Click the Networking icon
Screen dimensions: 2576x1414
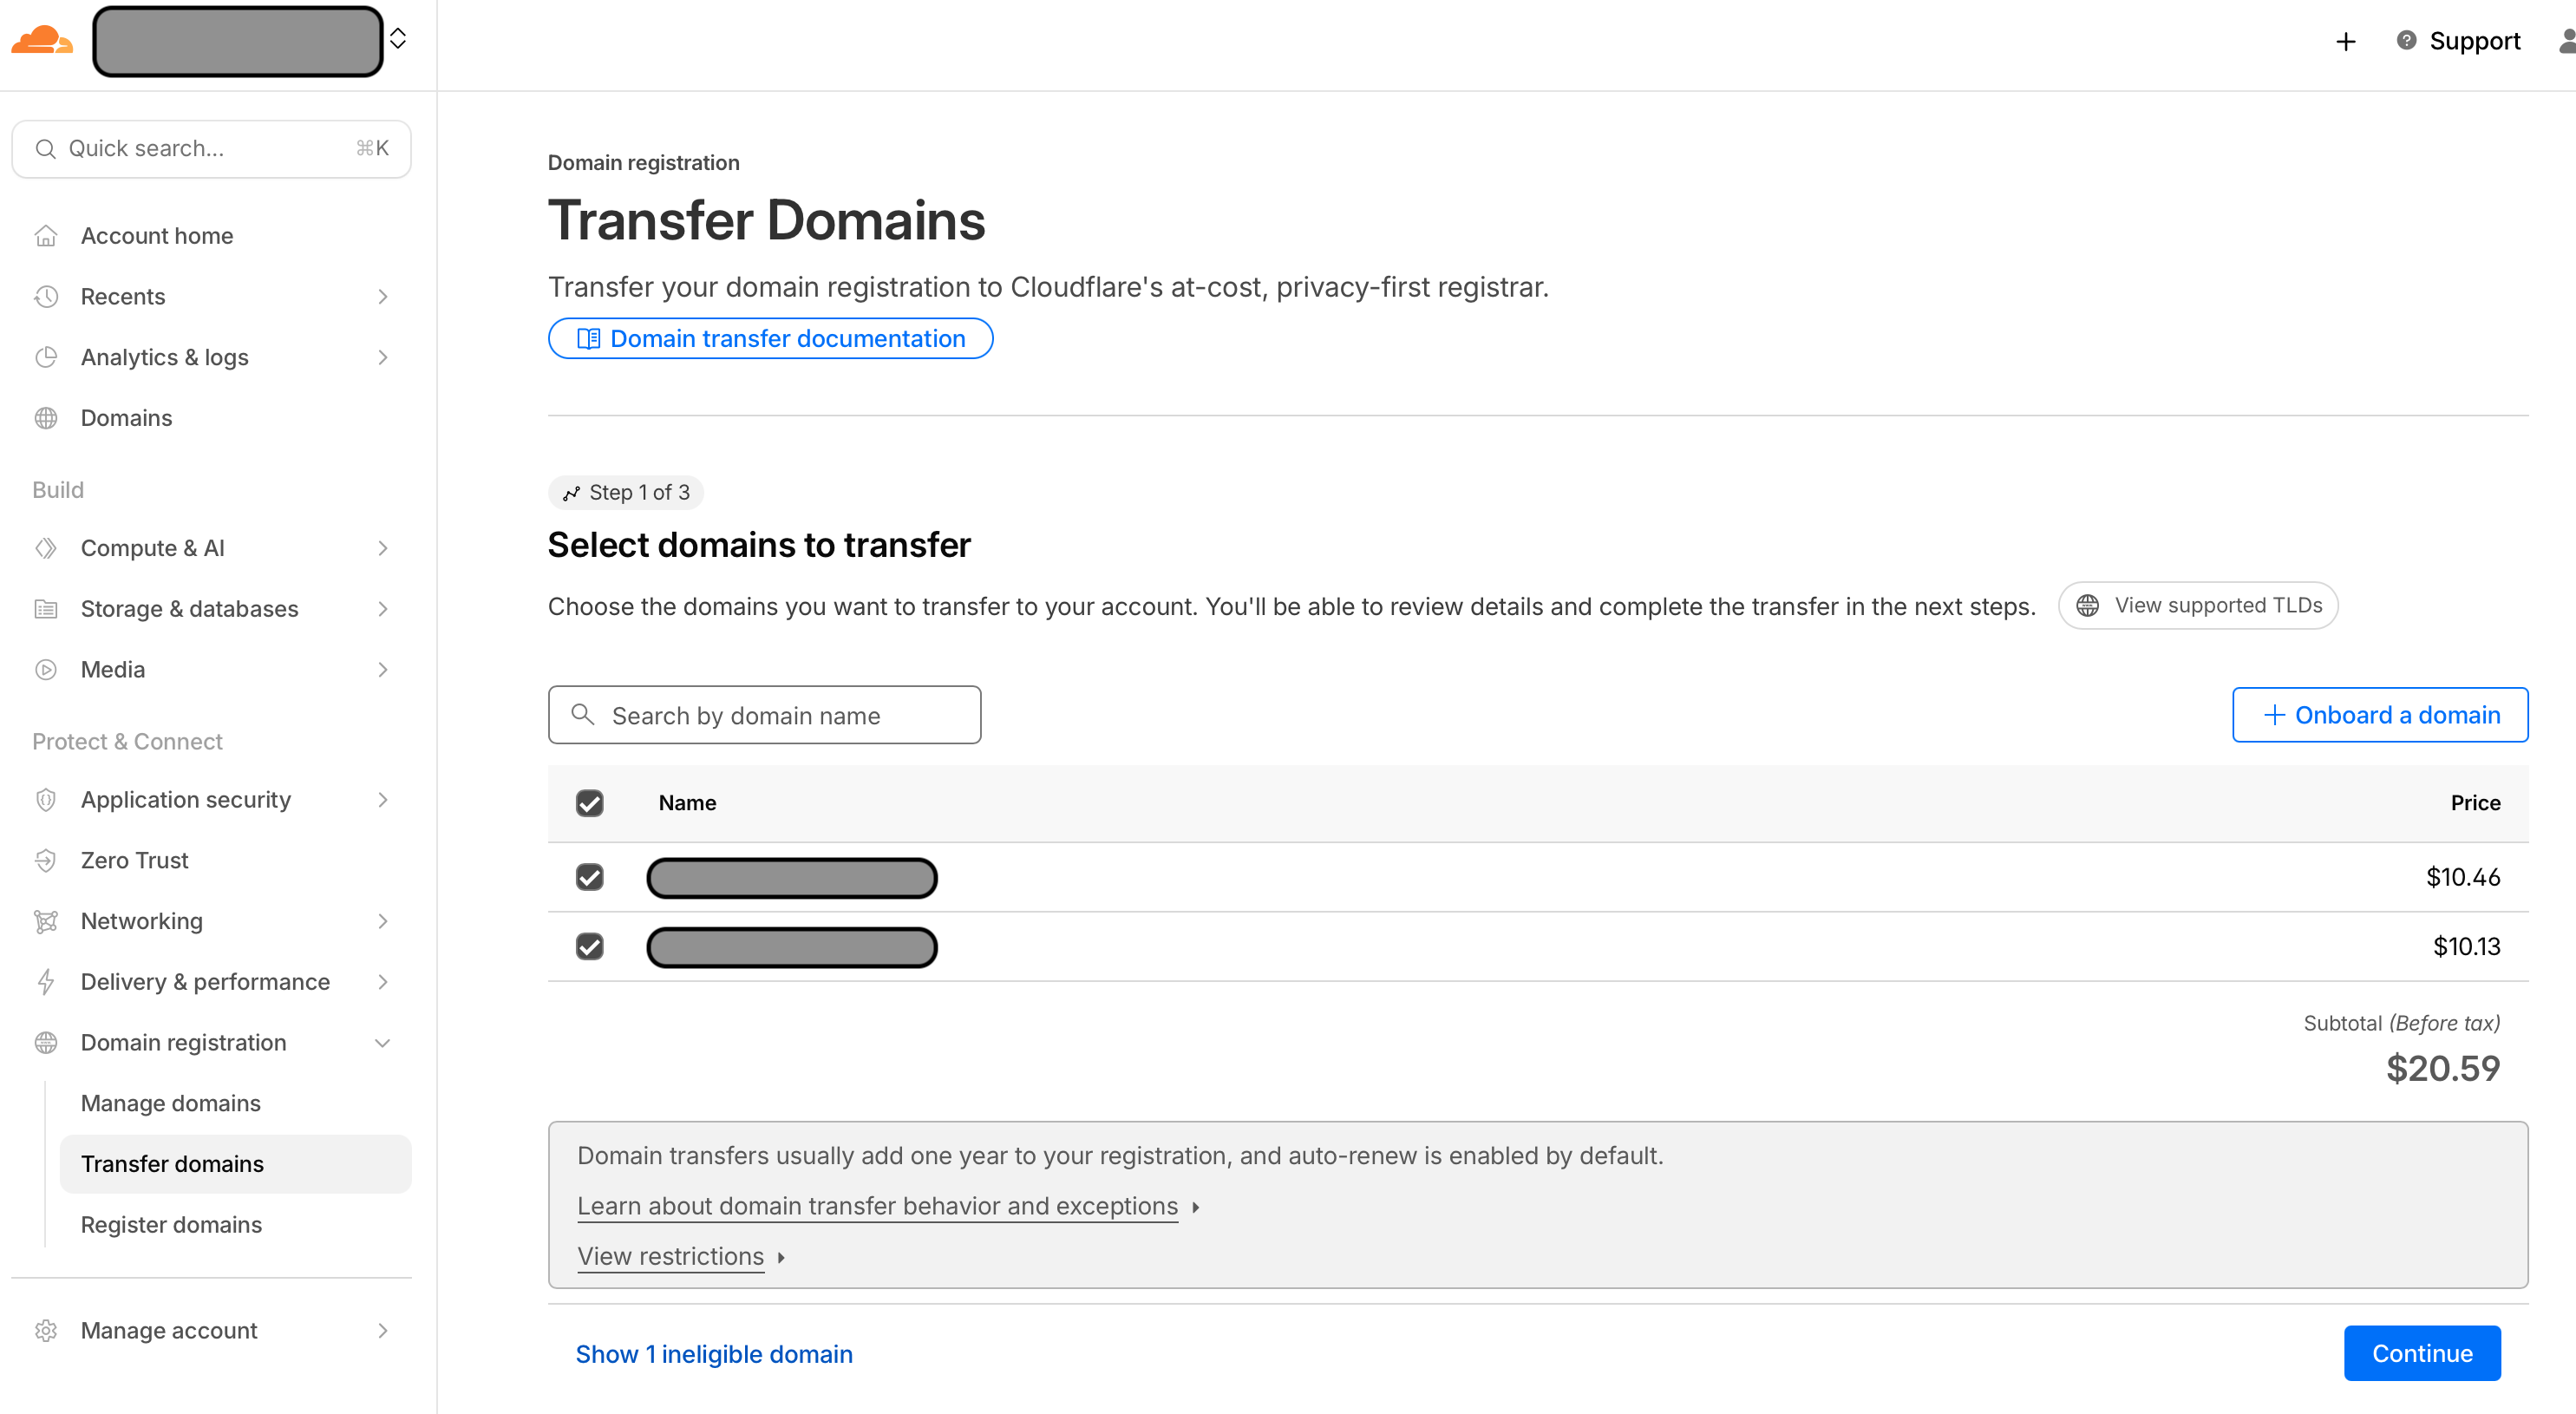(x=46, y=922)
